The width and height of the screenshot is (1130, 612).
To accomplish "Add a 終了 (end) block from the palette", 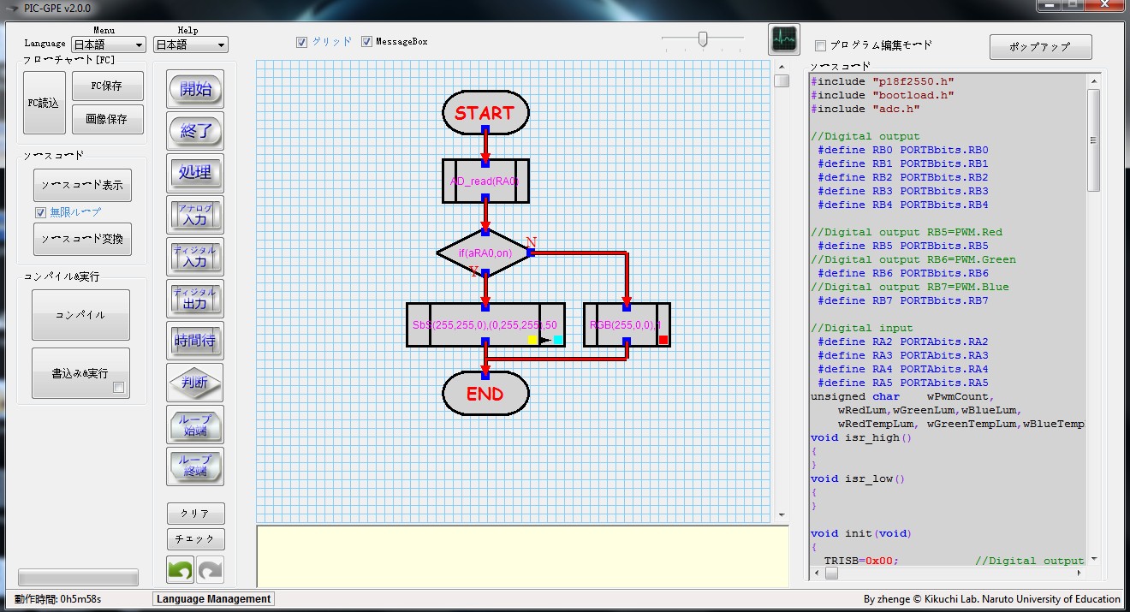I will point(195,131).
